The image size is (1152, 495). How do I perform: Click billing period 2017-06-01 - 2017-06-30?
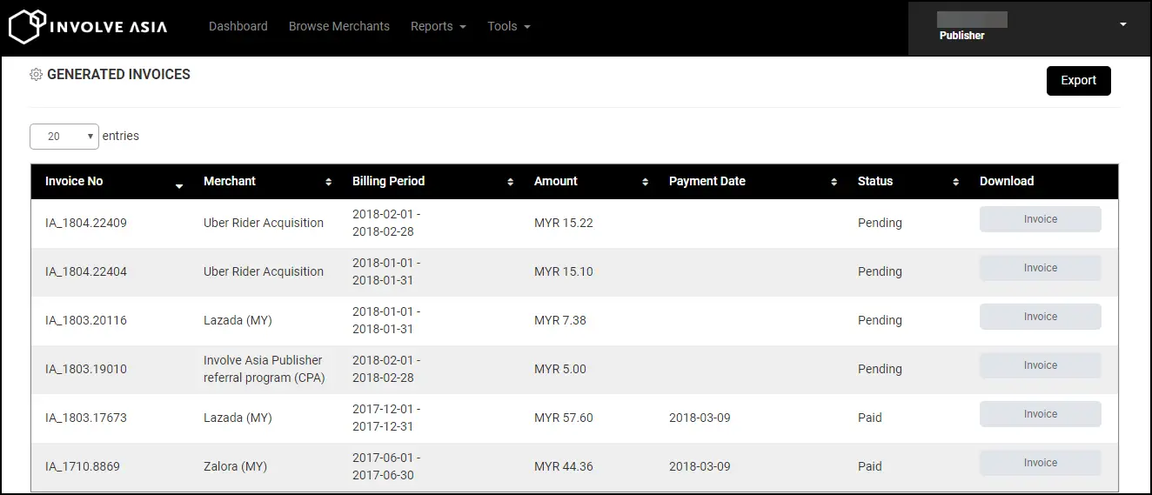pyautogui.click(x=386, y=466)
